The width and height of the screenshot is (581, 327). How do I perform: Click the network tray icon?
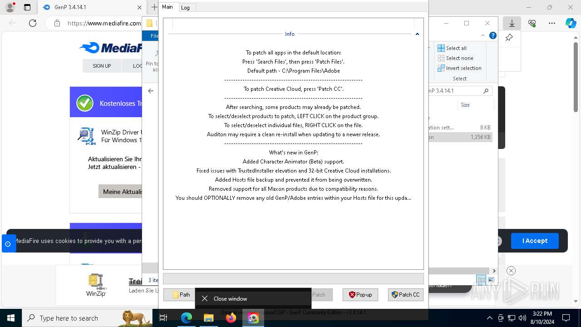point(512,318)
